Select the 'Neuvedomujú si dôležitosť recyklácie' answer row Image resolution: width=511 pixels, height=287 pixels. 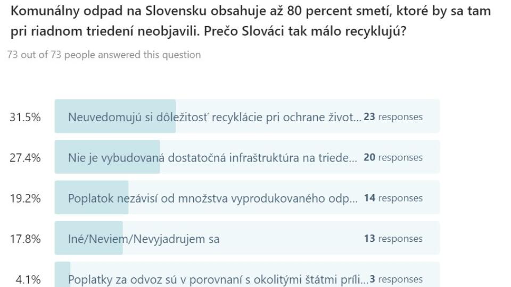coord(247,116)
